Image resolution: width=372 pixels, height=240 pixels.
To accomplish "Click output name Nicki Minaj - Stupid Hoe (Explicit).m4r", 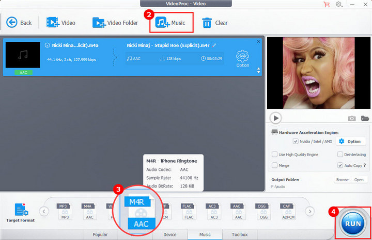I will tap(168, 45).
